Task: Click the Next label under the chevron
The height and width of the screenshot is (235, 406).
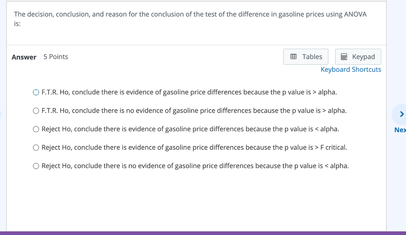Action: [x=400, y=130]
